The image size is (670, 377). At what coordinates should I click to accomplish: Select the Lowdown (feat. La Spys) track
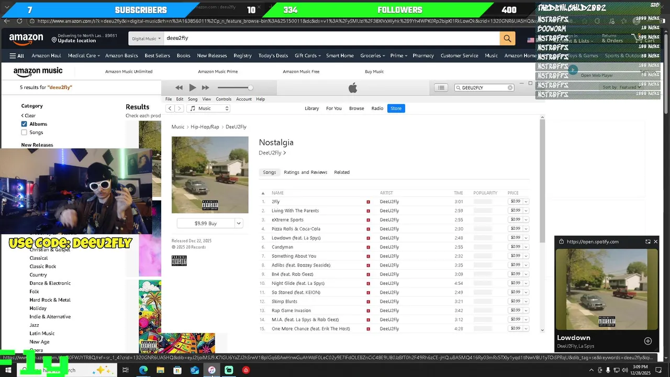[296, 238]
